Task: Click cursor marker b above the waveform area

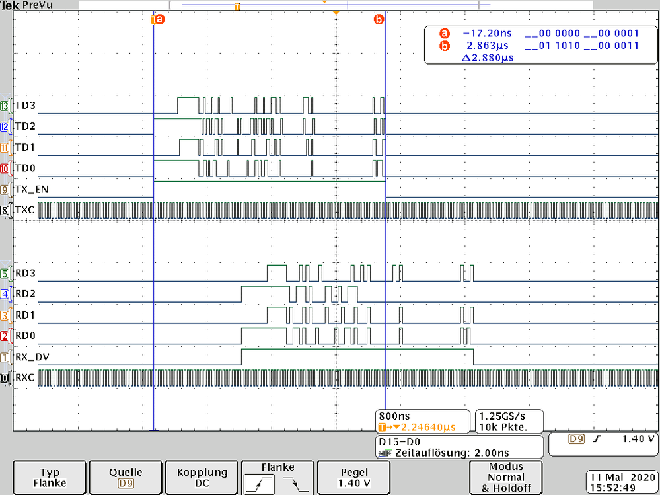Action: coord(379,20)
